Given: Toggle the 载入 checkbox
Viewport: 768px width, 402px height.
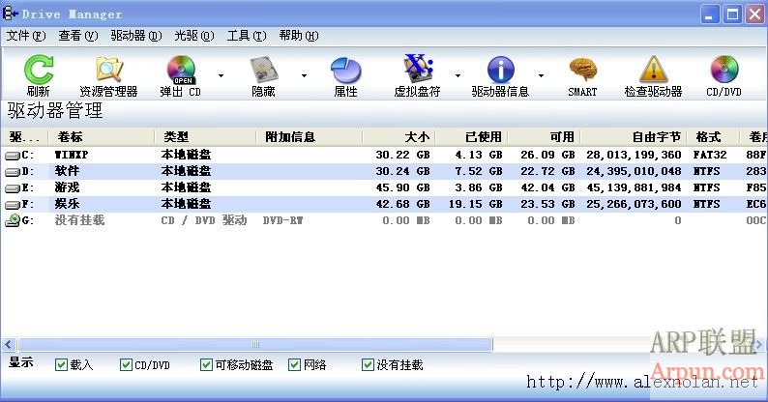Looking at the screenshot, I should click(x=61, y=365).
